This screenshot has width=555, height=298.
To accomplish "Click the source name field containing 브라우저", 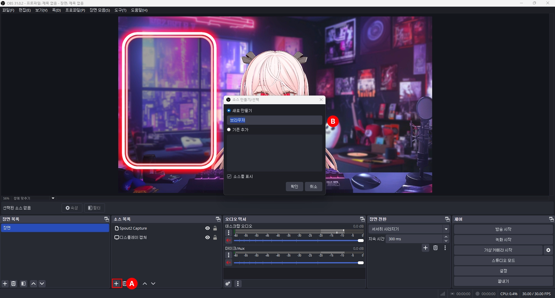I will (275, 120).
